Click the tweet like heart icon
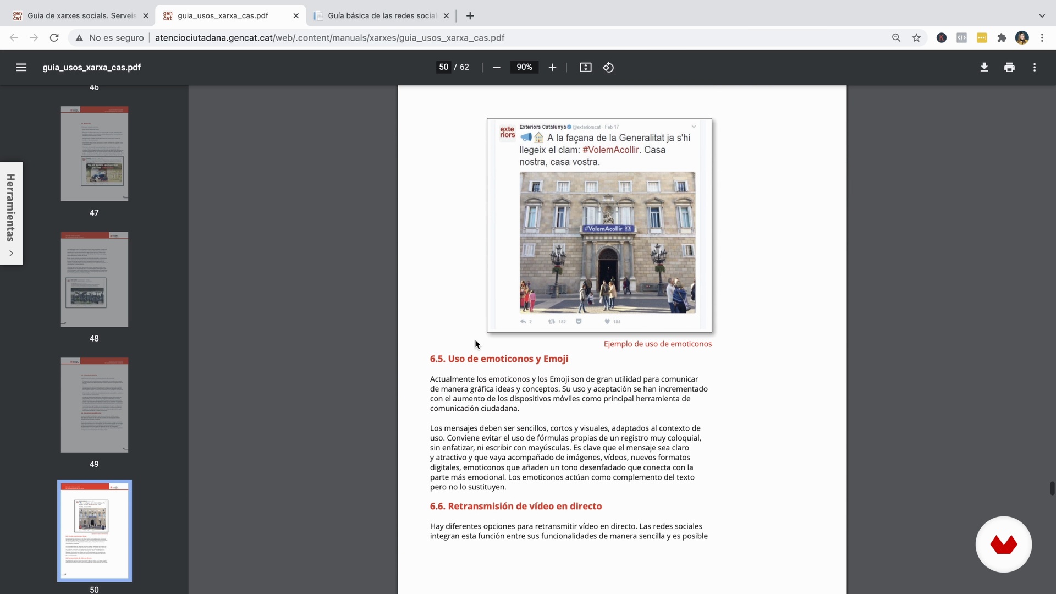The image size is (1056, 594). pyautogui.click(x=607, y=321)
